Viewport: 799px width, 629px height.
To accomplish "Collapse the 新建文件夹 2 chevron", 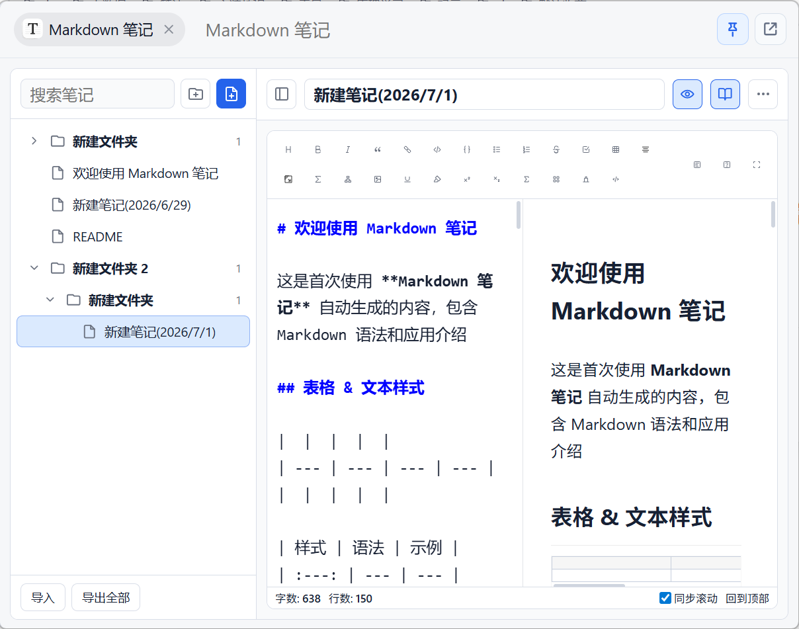I will click(x=34, y=268).
